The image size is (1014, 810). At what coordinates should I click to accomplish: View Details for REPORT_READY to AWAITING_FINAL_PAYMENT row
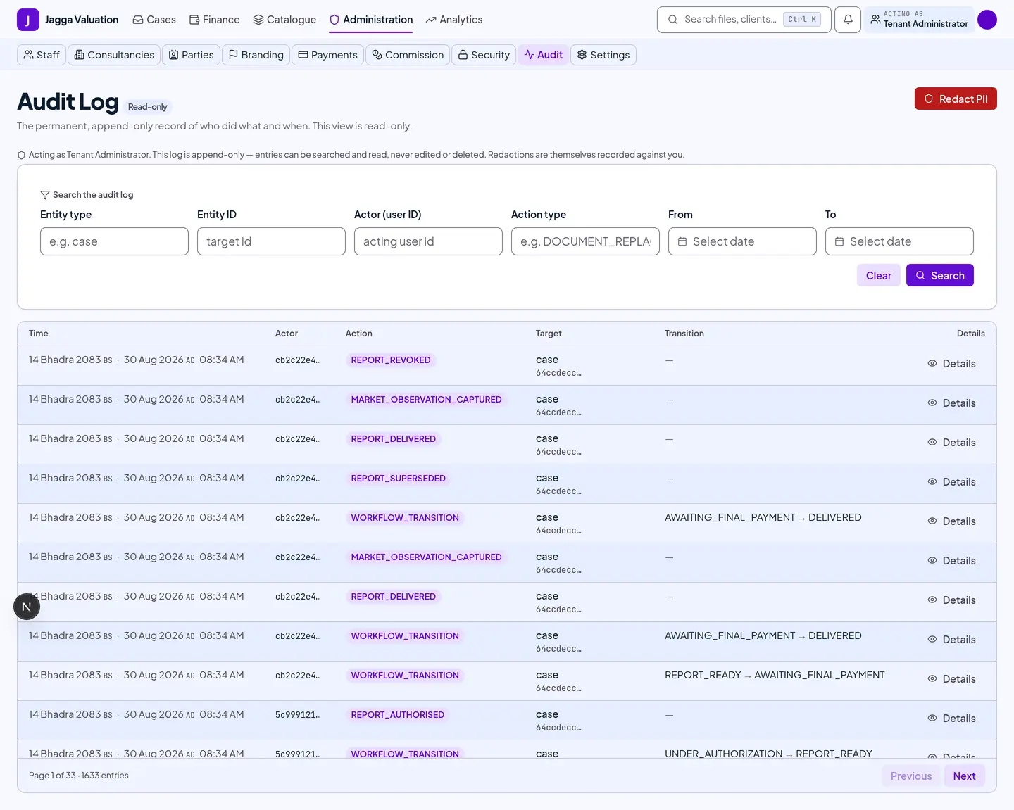click(x=951, y=679)
